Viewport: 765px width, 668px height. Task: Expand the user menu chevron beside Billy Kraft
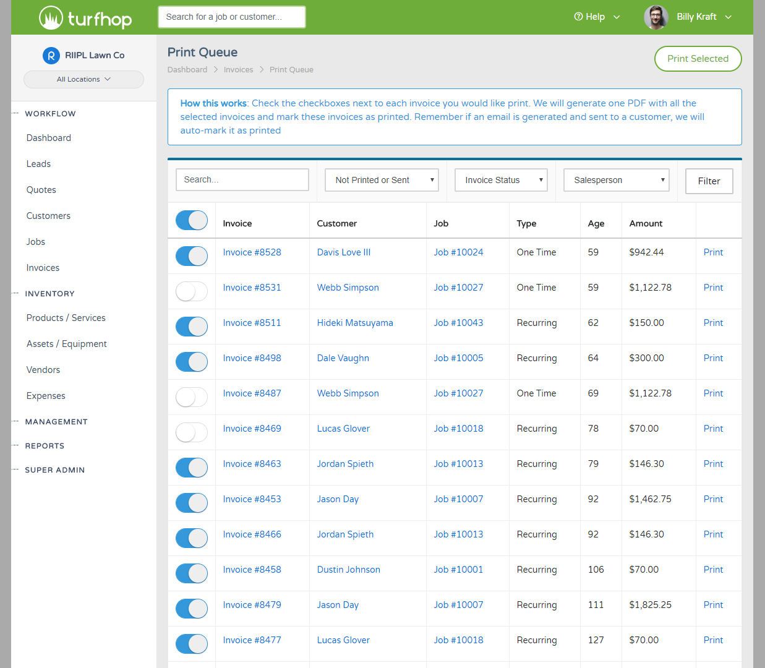point(729,17)
